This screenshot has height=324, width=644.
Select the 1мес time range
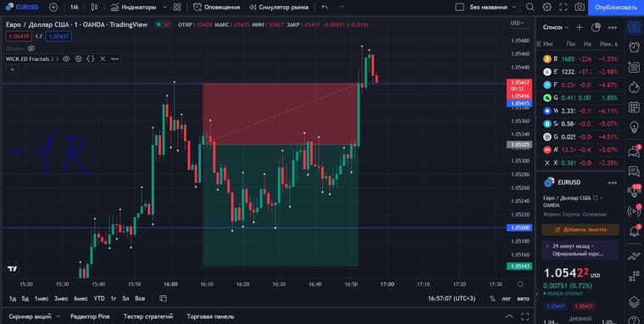[x=41, y=299]
